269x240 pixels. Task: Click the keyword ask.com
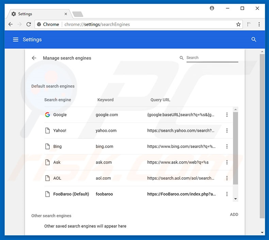[104, 162]
